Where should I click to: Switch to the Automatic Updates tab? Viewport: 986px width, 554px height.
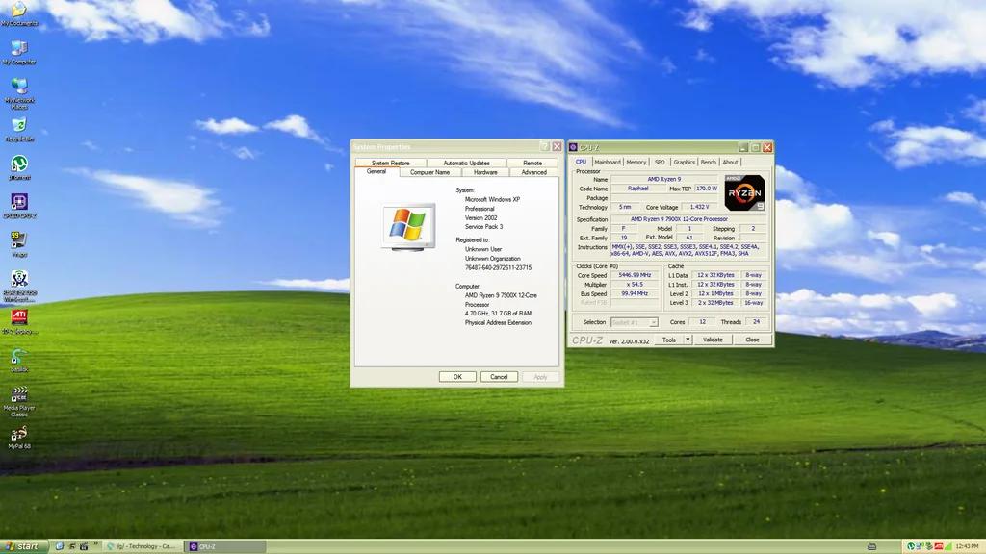[x=466, y=163]
